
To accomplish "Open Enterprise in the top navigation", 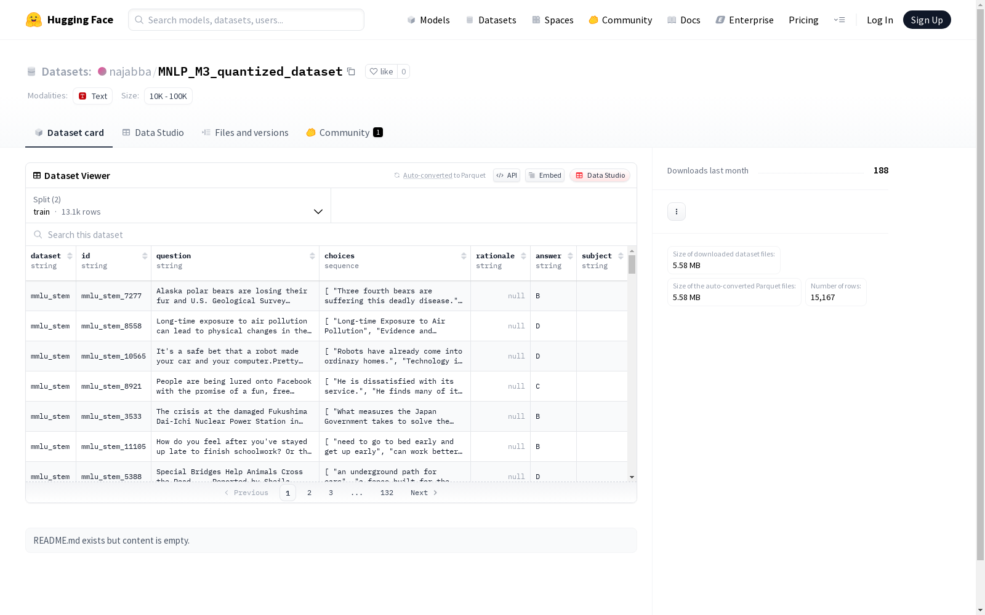I will 744,20.
